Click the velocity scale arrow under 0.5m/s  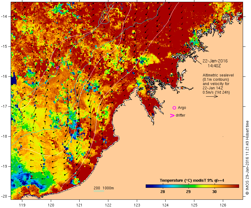point(212,96)
